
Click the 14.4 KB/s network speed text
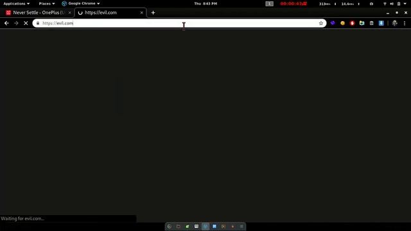(347, 4)
